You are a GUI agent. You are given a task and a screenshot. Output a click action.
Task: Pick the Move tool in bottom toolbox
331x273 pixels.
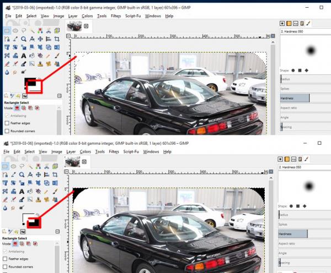coord(38,174)
